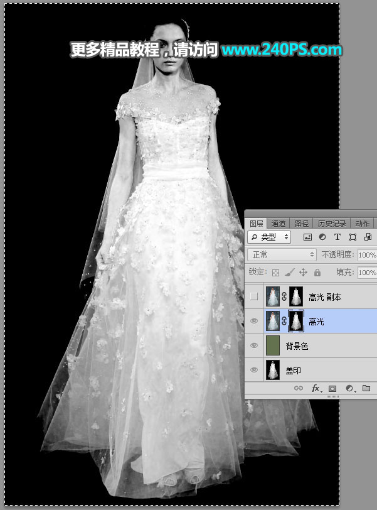Filter layers by shape type icon
The height and width of the screenshot is (510, 377).
point(353,237)
